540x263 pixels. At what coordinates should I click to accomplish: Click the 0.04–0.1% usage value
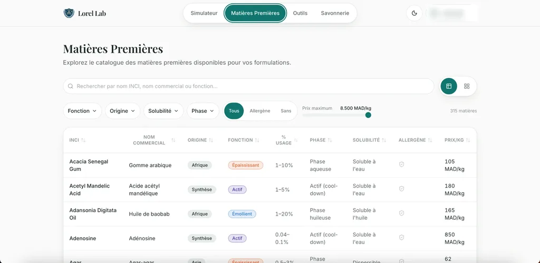click(x=283, y=238)
